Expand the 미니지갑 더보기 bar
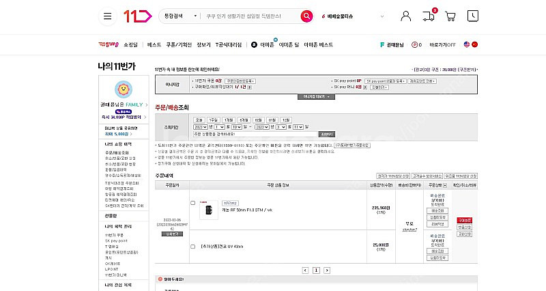The height and width of the screenshot is (291, 546). (316, 96)
